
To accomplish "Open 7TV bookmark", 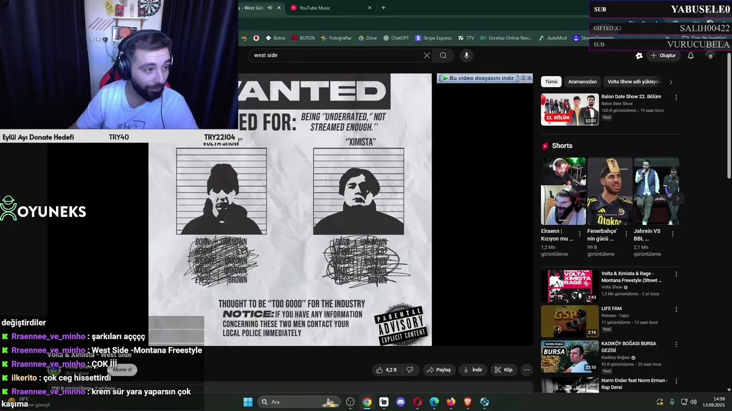I will (x=466, y=38).
